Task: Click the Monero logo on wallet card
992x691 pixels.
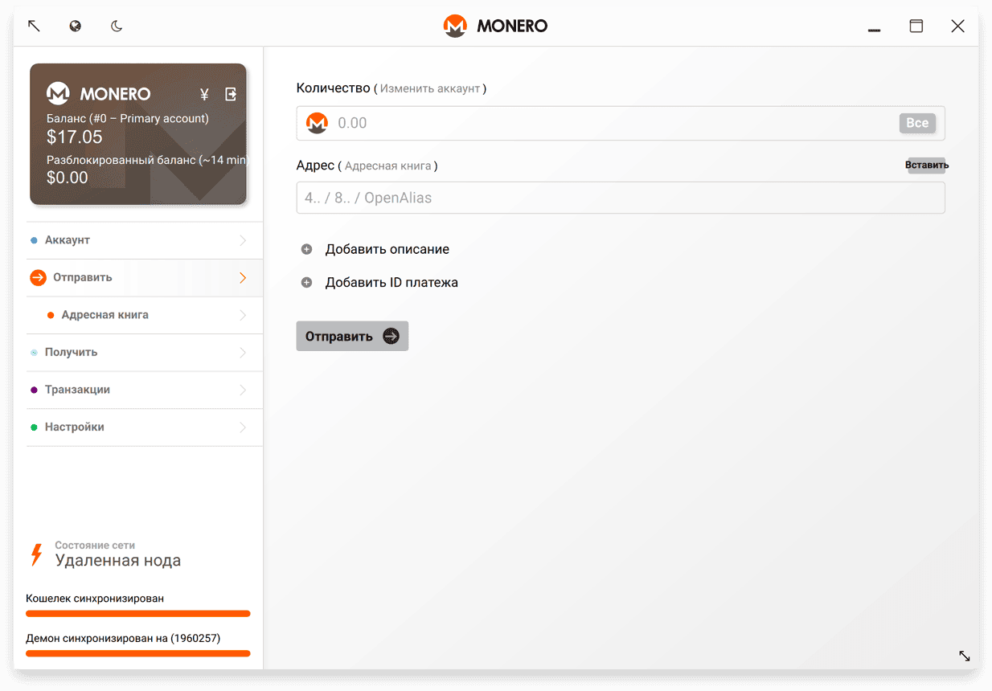Action: pos(58,94)
